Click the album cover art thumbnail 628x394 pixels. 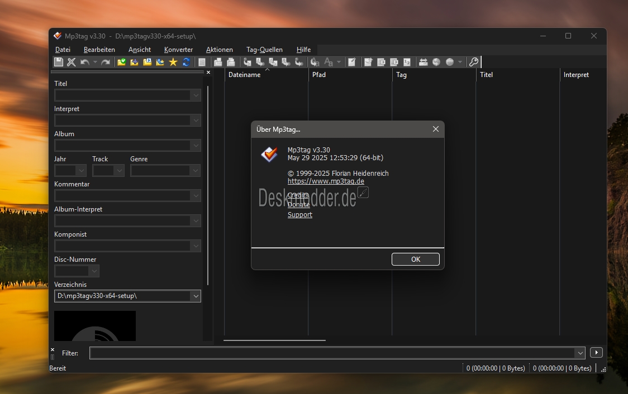coord(95,326)
